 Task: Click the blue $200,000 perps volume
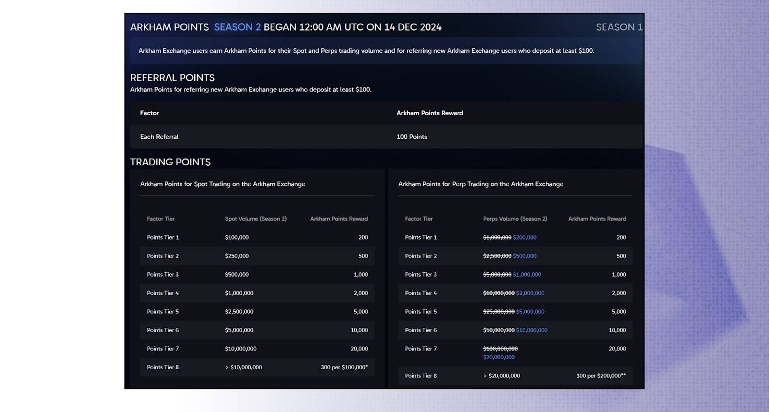coord(525,238)
